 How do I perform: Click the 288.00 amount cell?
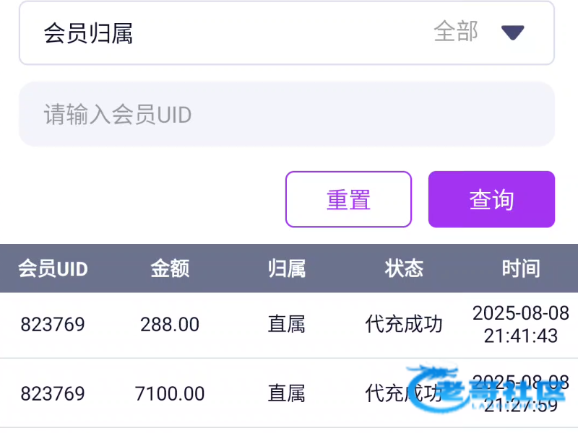[x=170, y=325]
